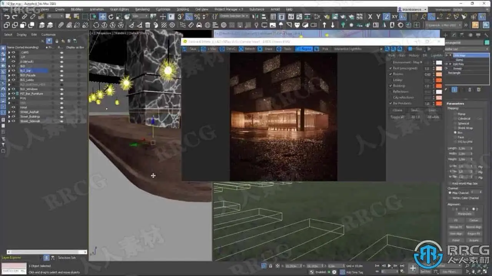Click the All 1.0 LightMix button

pos(416,117)
